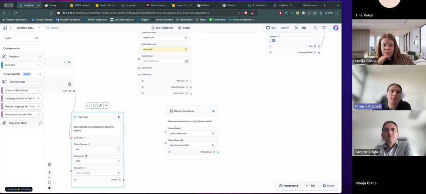This screenshot has height=194, width=426.
Task: Run the Split Text component
Action: click(x=119, y=117)
